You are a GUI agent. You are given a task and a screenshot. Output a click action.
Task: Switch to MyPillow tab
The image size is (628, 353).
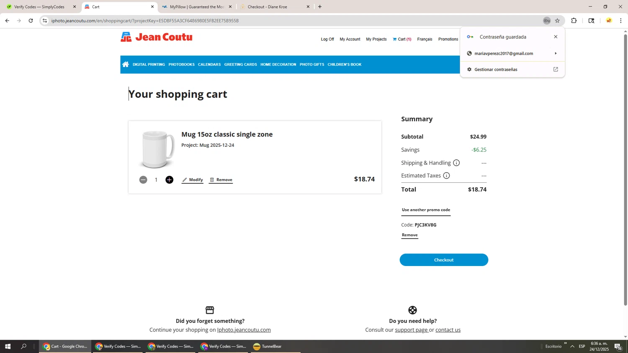pyautogui.click(x=197, y=7)
